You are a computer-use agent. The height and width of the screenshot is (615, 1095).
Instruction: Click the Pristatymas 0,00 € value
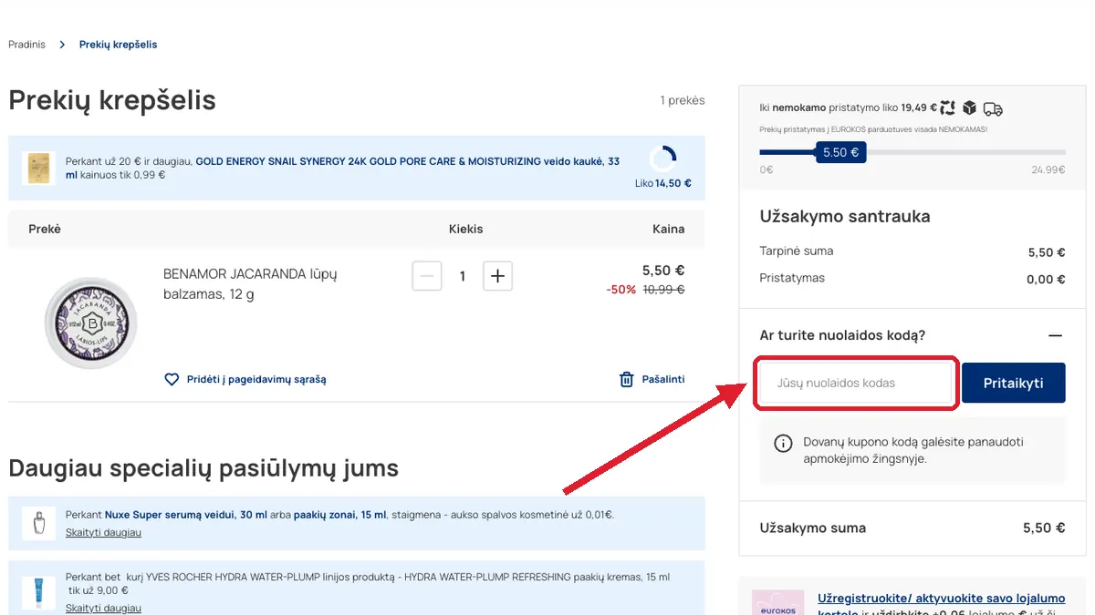coord(1046,280)
